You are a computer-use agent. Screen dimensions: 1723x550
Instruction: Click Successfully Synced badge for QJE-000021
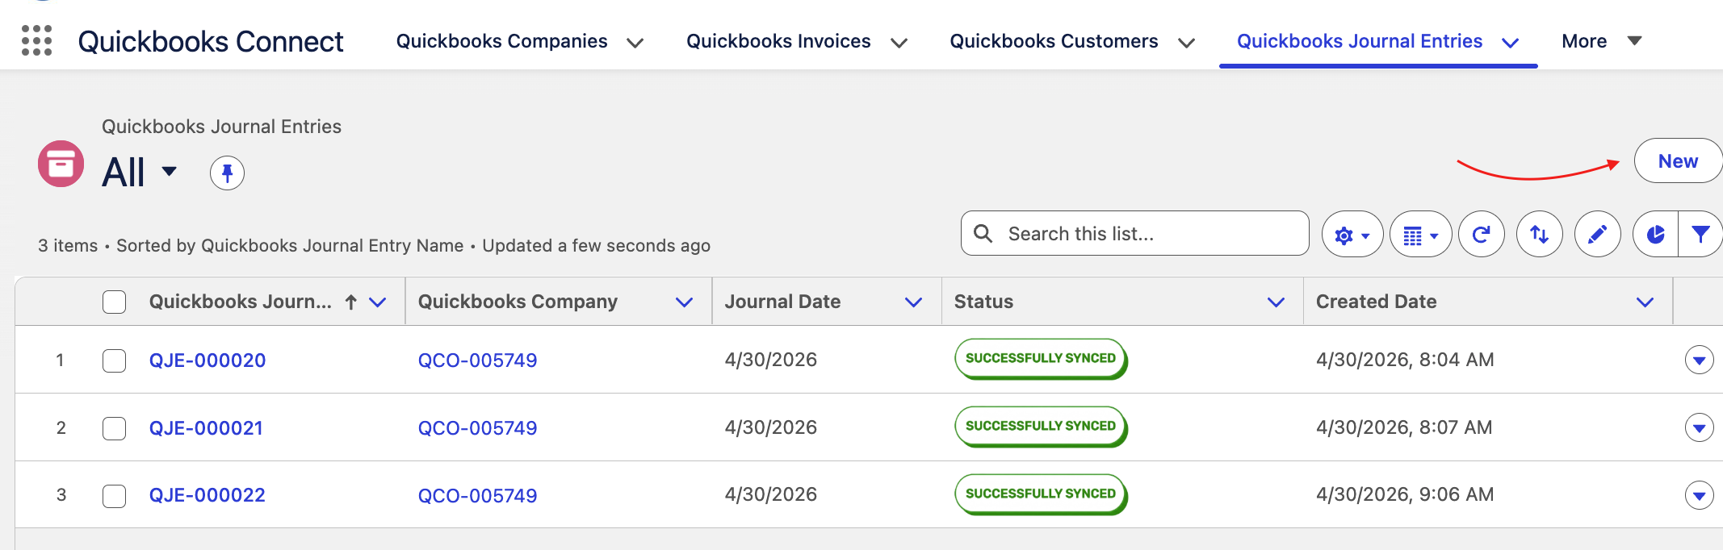[1041, 427]
